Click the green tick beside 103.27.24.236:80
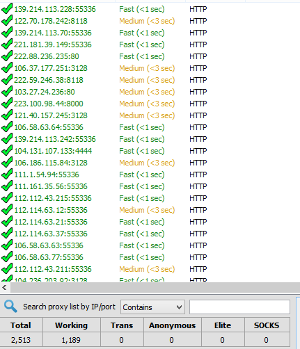300x349 pixels. click(x=7, y=92)
